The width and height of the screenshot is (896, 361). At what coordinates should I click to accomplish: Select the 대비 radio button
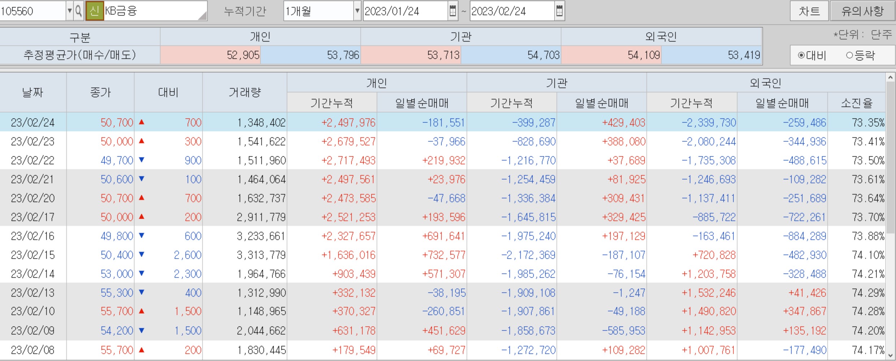[801, 55]
